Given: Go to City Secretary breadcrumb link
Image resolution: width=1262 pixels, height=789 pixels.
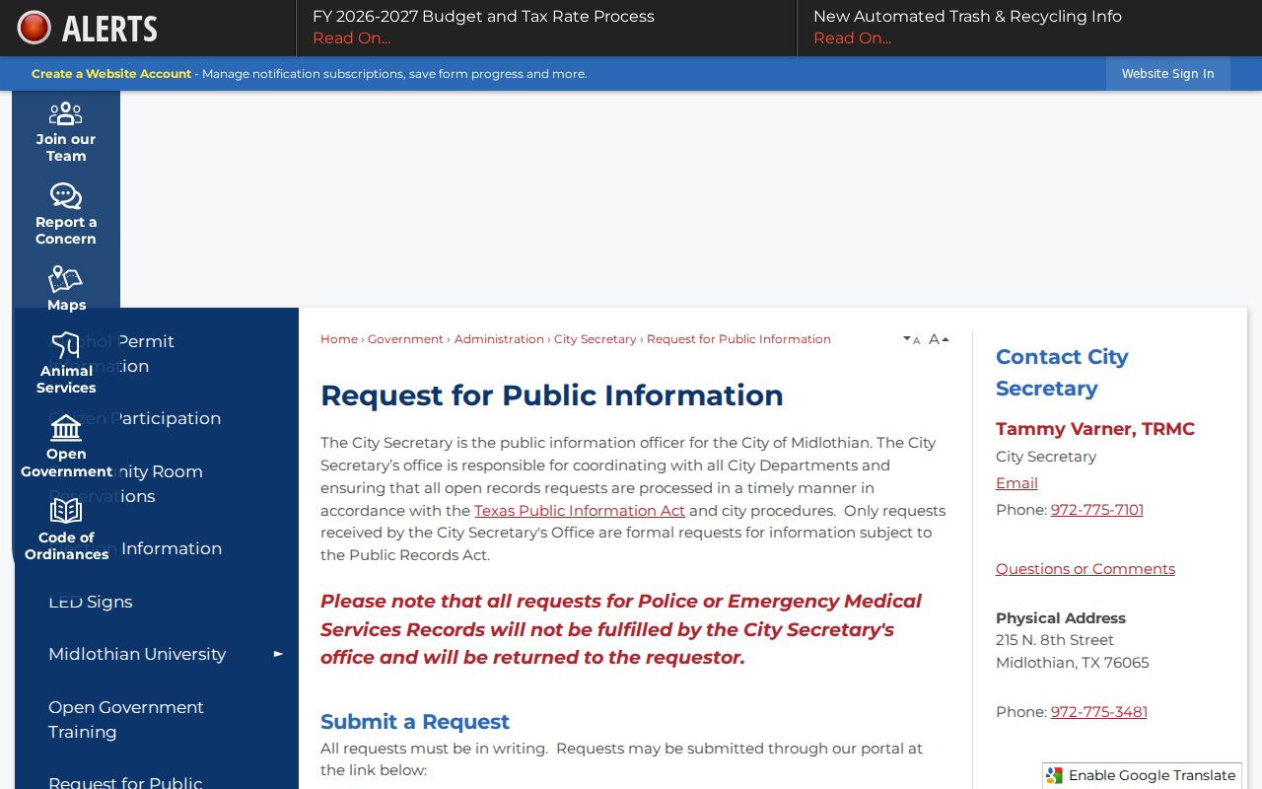Looking at the screenshot, I should coord(596,339).
